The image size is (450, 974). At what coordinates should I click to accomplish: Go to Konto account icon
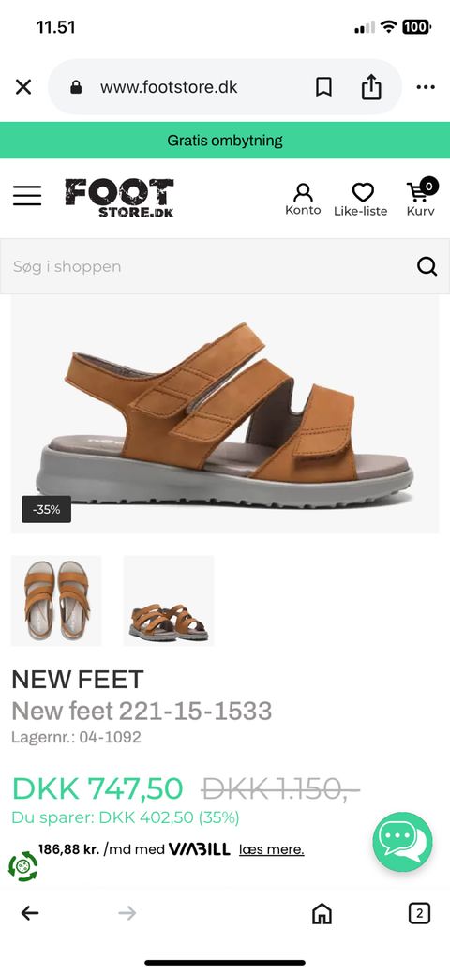[x=303, y=200]
